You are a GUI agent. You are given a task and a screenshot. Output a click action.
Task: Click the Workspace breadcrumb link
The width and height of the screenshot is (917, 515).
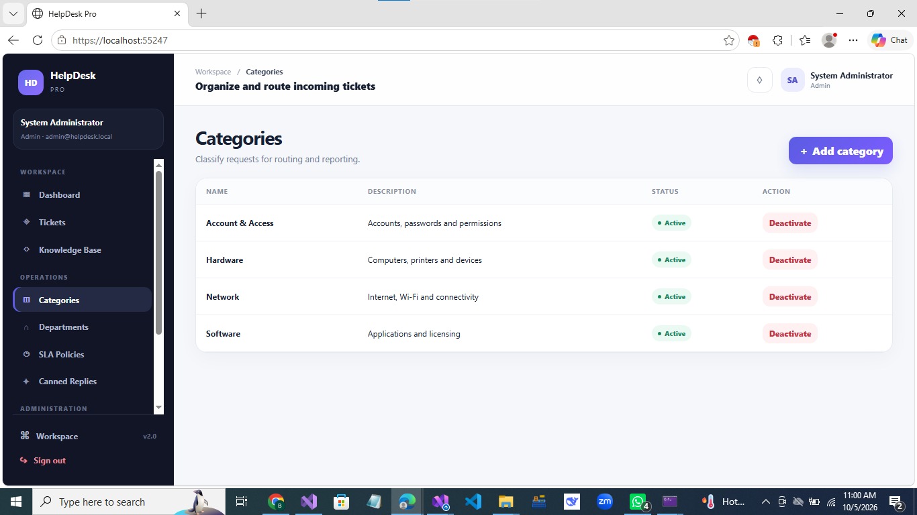pos(213,72)
